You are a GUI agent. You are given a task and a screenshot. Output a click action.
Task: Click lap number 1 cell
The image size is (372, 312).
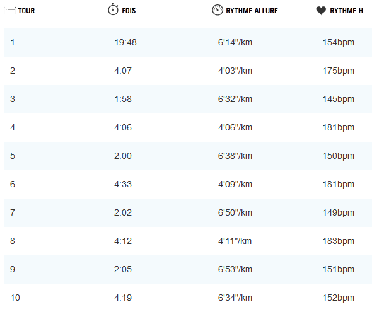pyautogui.click(x=13, y=42)
